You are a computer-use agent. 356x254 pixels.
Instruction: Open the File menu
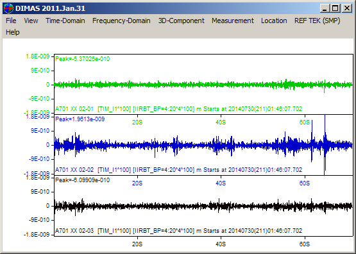[11, 21]
